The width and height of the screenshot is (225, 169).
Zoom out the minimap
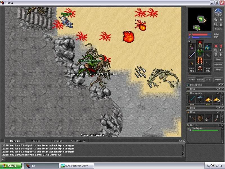pos(216,20)
